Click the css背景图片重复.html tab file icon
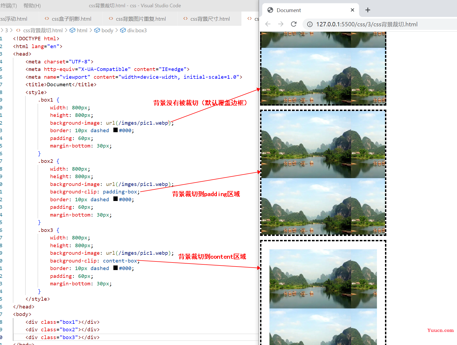 click(111, 19)
